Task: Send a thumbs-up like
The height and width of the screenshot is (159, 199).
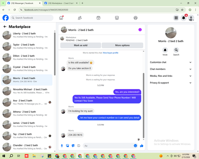Action: pos(142,146)
